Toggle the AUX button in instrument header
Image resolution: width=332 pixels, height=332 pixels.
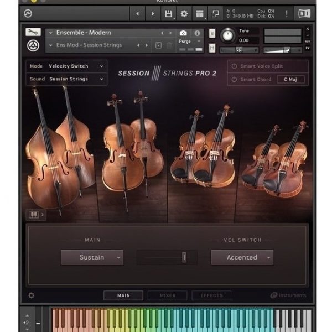coord(308,41)
